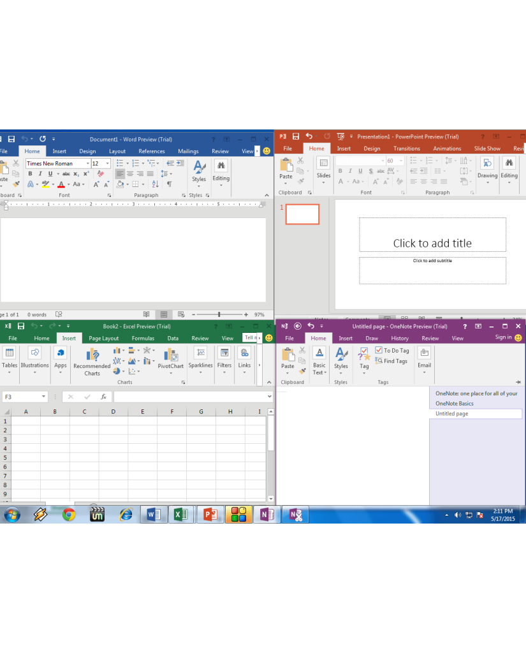Open Sparklines menu in Excel
The image size is (526, 653).
click(x=201, y=360)
